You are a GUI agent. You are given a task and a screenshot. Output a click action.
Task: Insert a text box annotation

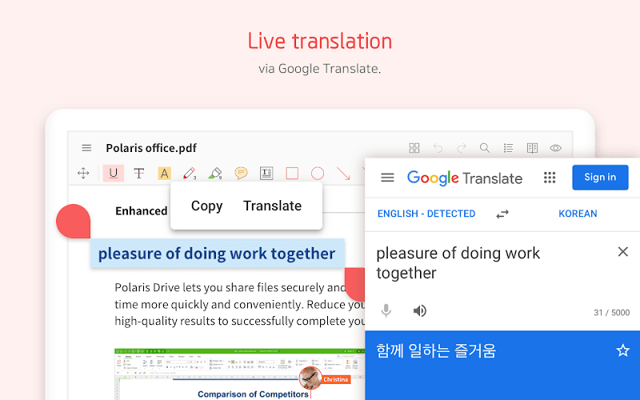coord(266,173)
